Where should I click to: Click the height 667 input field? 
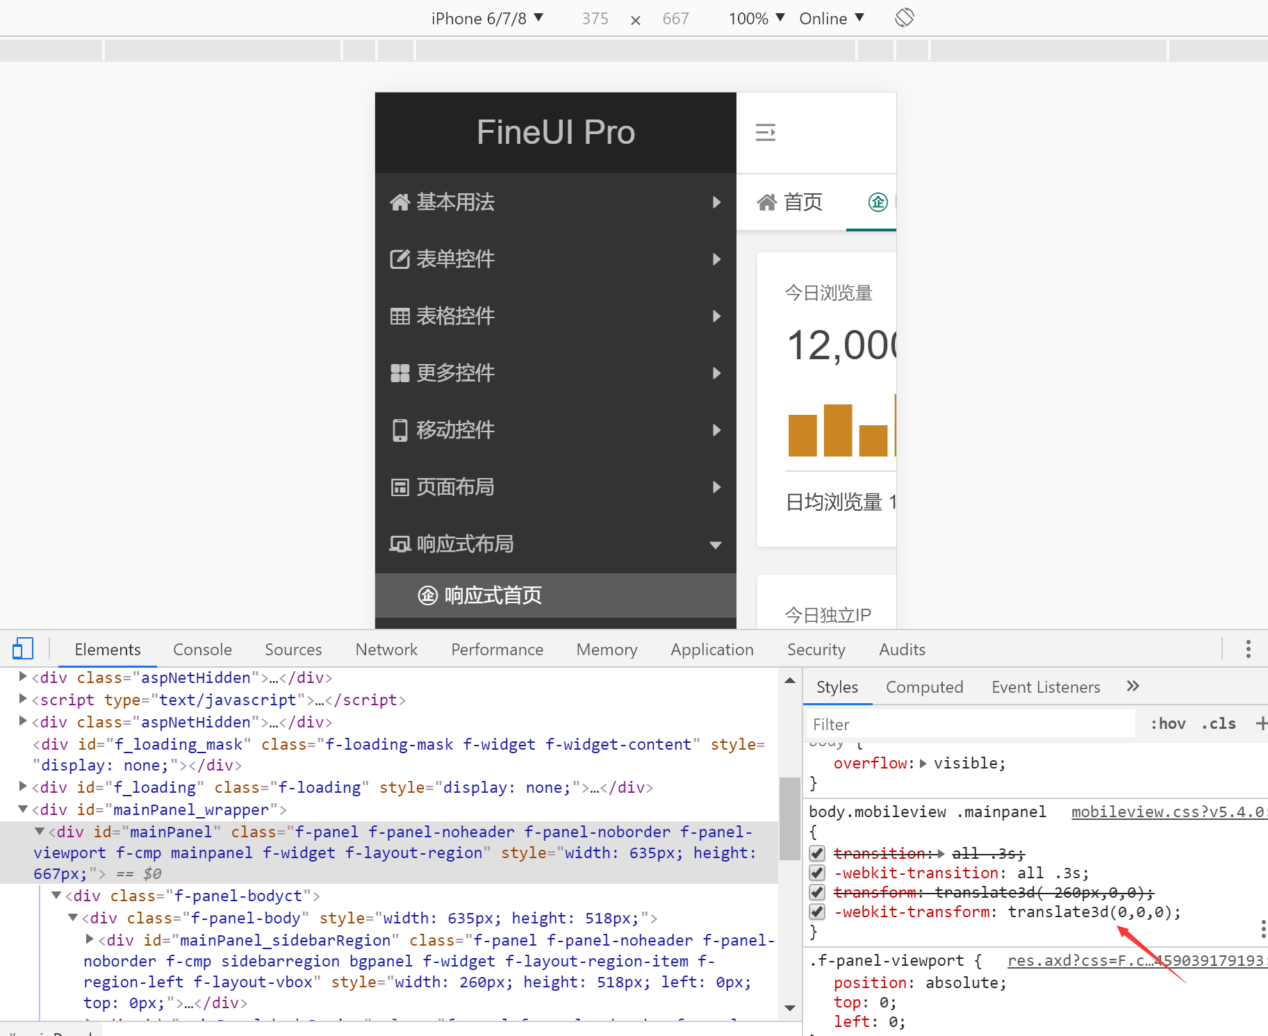675,18
